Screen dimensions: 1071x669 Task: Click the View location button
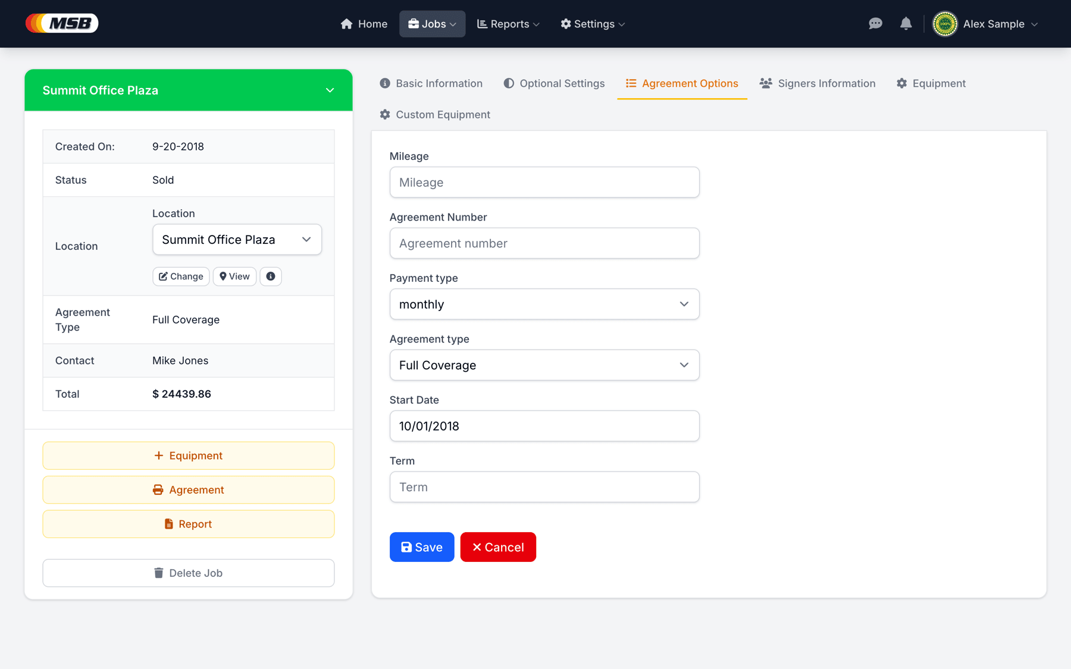click(234, 277)
